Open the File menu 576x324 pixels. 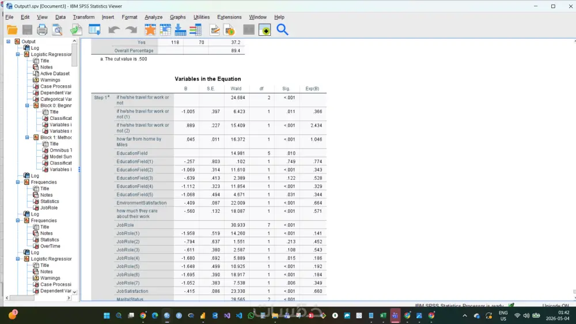(9, 17)
